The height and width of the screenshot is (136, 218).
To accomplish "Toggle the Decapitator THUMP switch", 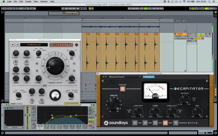I will tap(129, 112).
